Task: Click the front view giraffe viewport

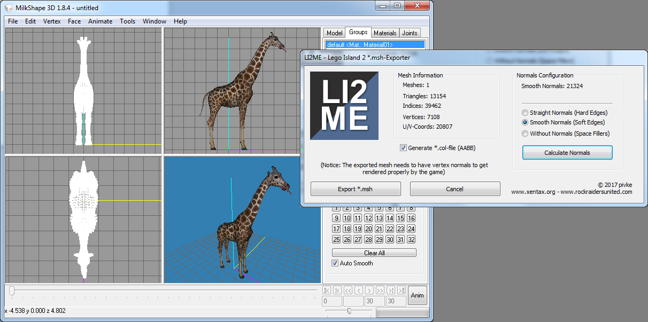Action: coord(83,91)
